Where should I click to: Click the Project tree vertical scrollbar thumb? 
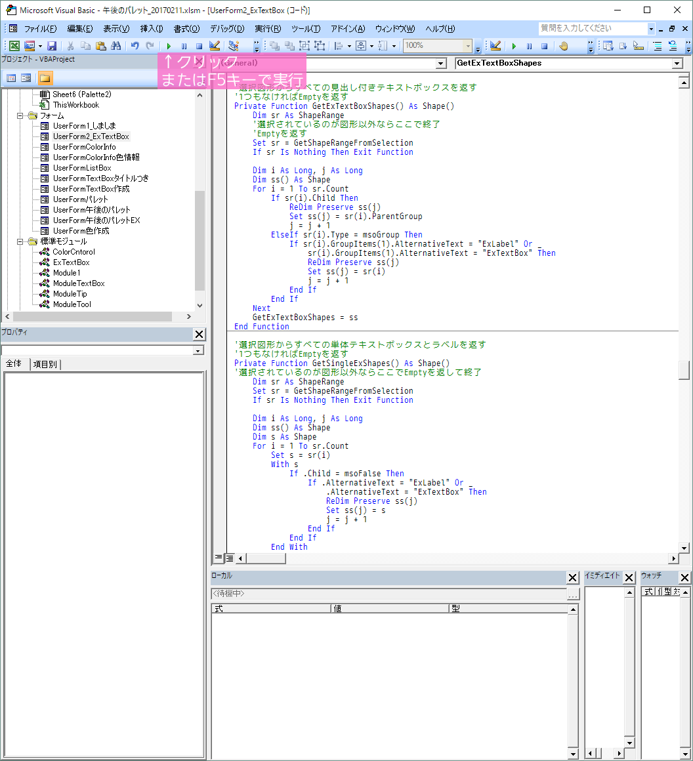[x=199, y=241]
